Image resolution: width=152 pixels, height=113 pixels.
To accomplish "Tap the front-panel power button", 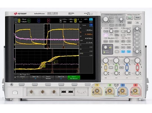I will 15,93.
